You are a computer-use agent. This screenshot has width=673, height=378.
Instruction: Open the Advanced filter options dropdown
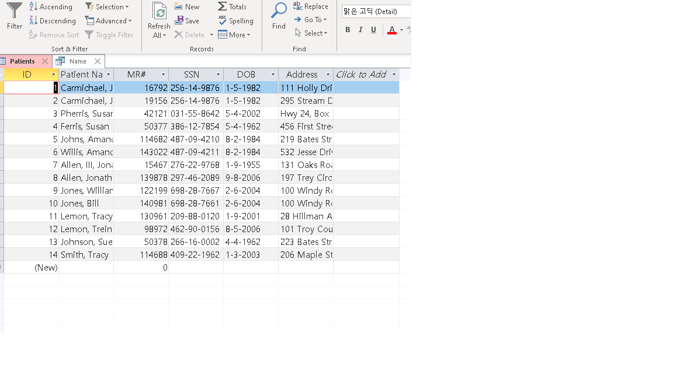tap(109, 20)
